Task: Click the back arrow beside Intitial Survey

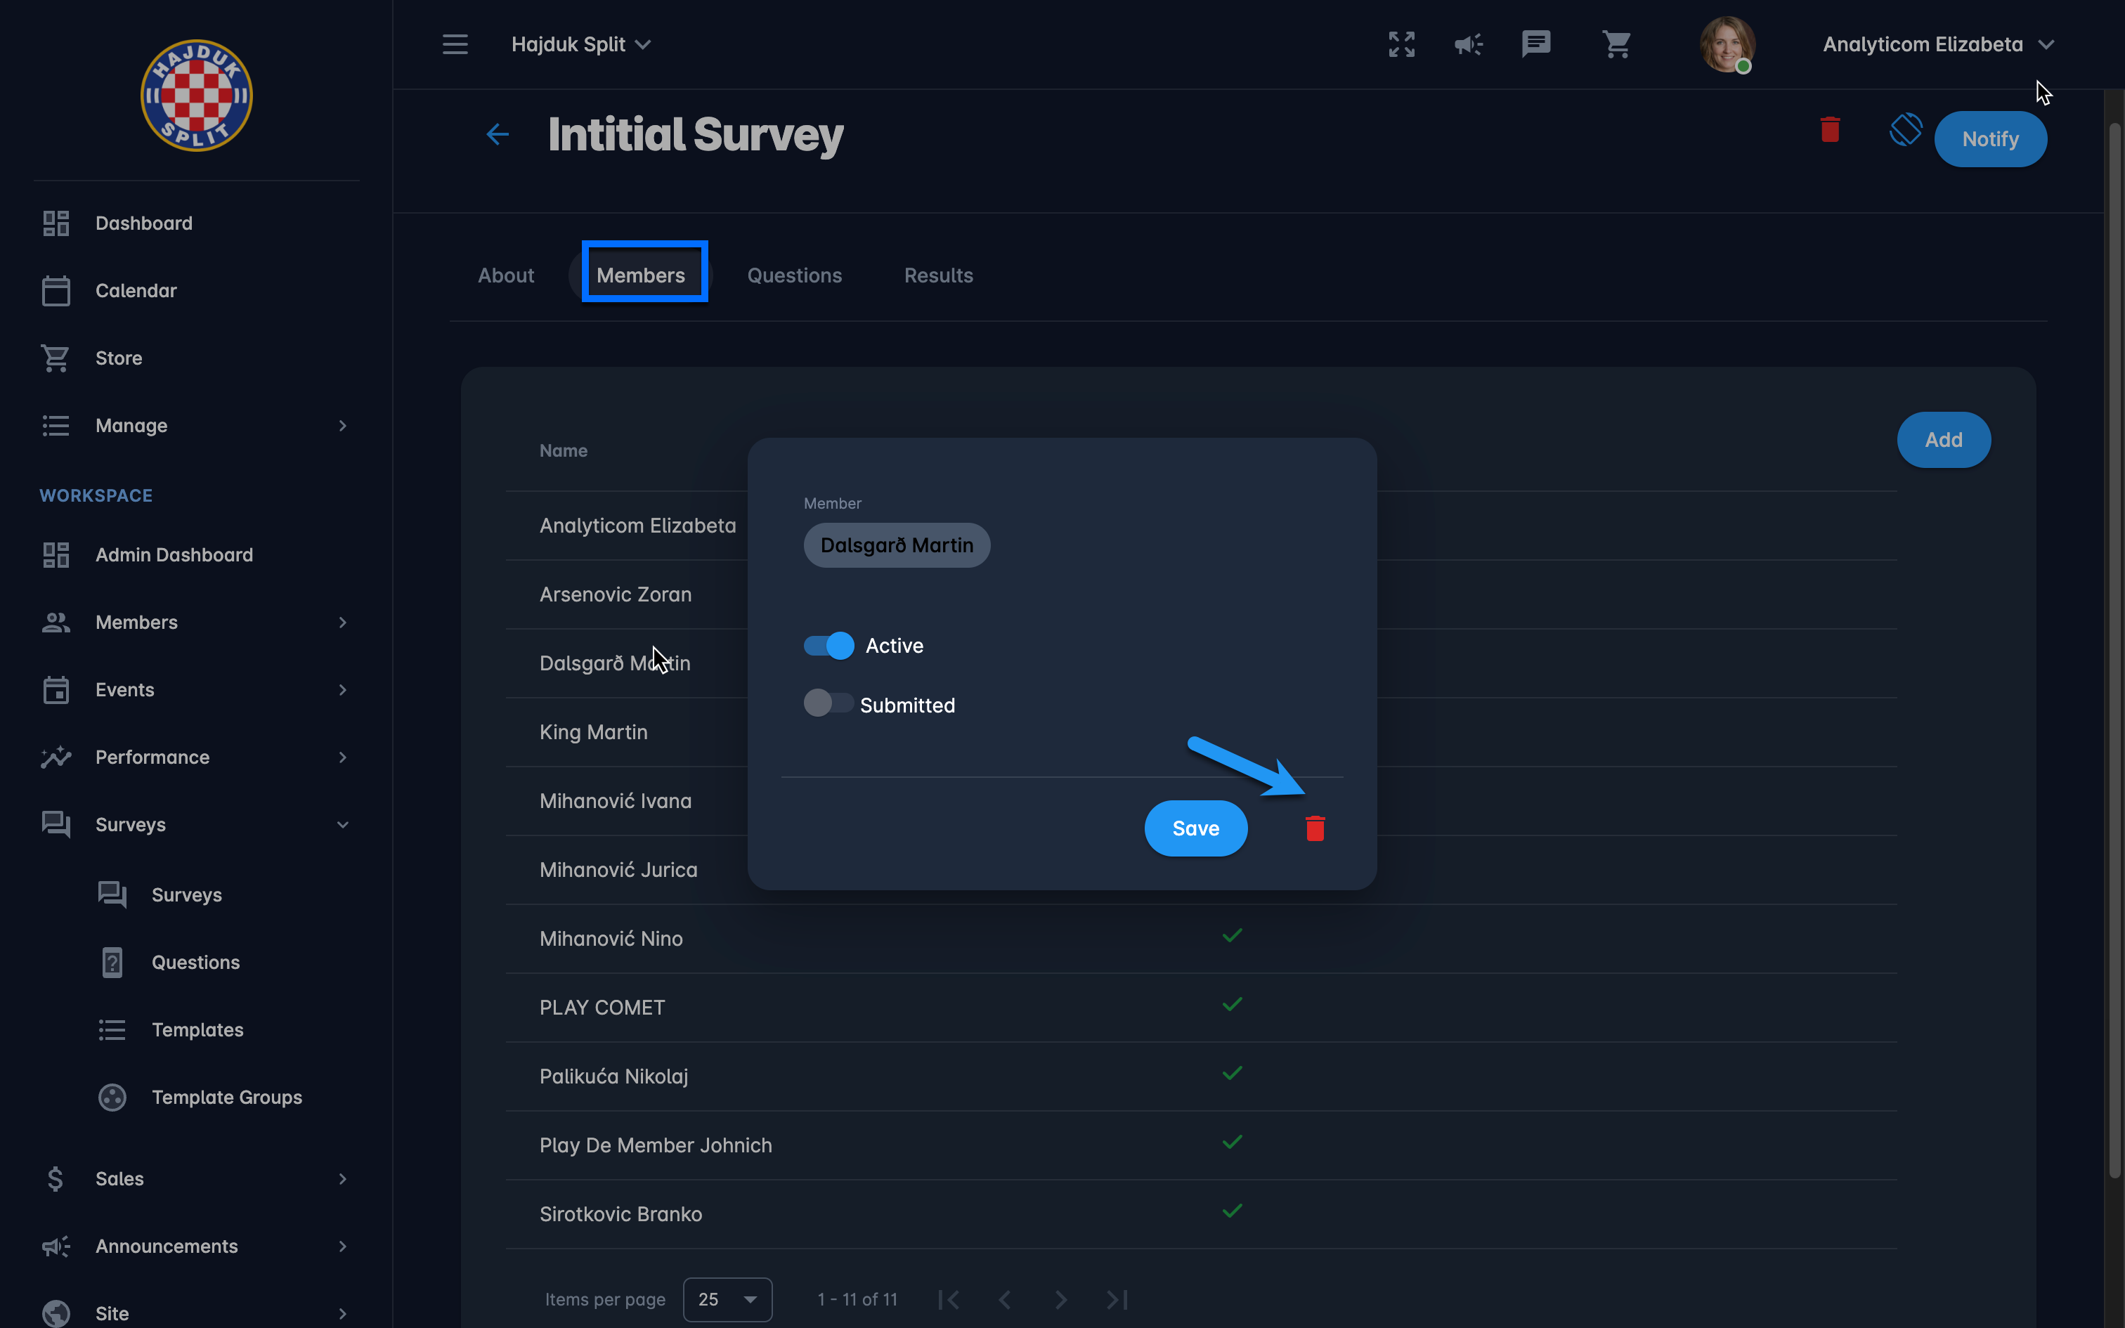Action: click(x=498, y=134)
